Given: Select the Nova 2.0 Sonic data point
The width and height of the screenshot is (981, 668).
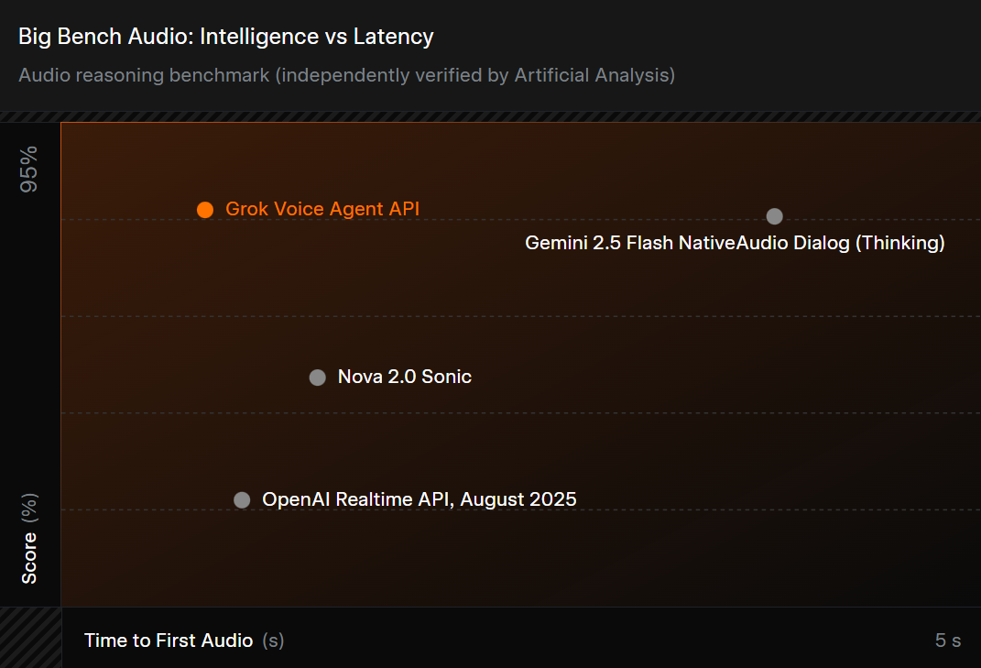Looking at the screenshot, I should (317, 377).
